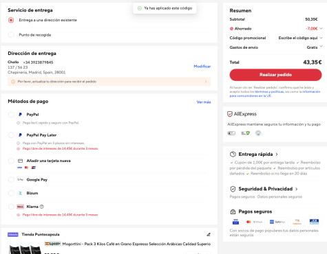Select delivery to an existing address option
The height and width of the screenshot is (254, 327).
click(11, 20)
